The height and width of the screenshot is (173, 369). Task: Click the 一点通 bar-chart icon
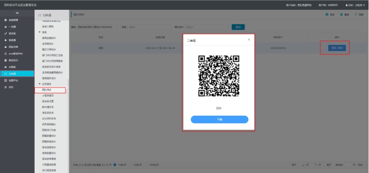point(5,27)
